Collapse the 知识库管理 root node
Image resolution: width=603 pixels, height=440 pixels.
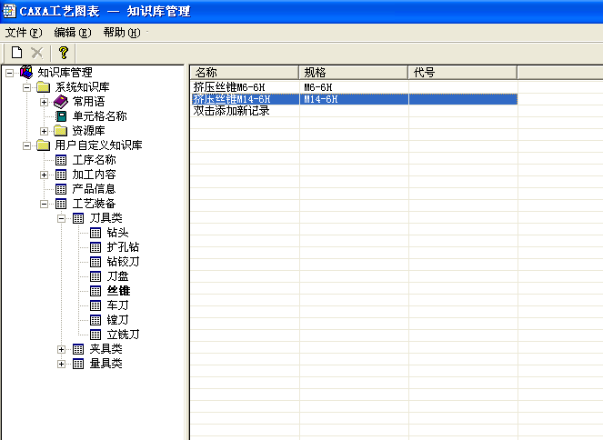[x=10, y=73]
